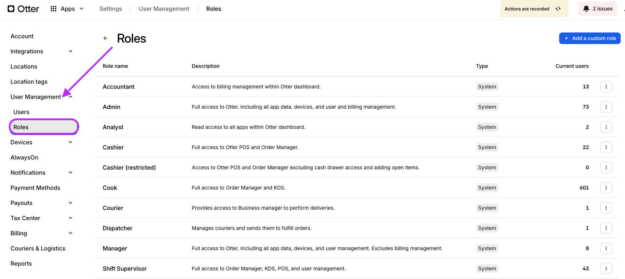Screen dimensions: 625x279
Task: Click the Analyst description 'Read access to all apps'
Action: pyautogui.click(x=248, y=127)
